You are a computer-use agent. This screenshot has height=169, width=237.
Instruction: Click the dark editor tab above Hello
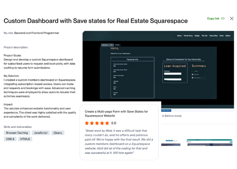117,45
